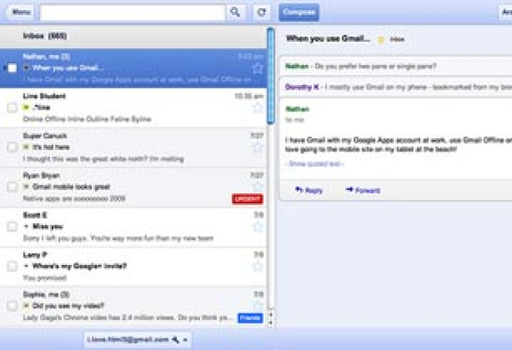Star the 'When you use Gmail...' conversation row
Image resolution: width=512 pixels, height=350 pixels.
pyautogui.click(x=257, y=68)
